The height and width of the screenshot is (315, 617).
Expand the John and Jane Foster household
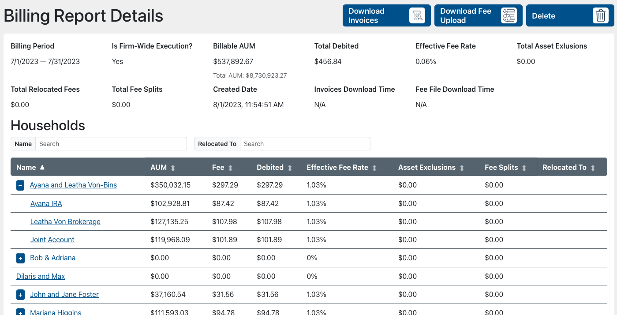(x=20, y=294)
